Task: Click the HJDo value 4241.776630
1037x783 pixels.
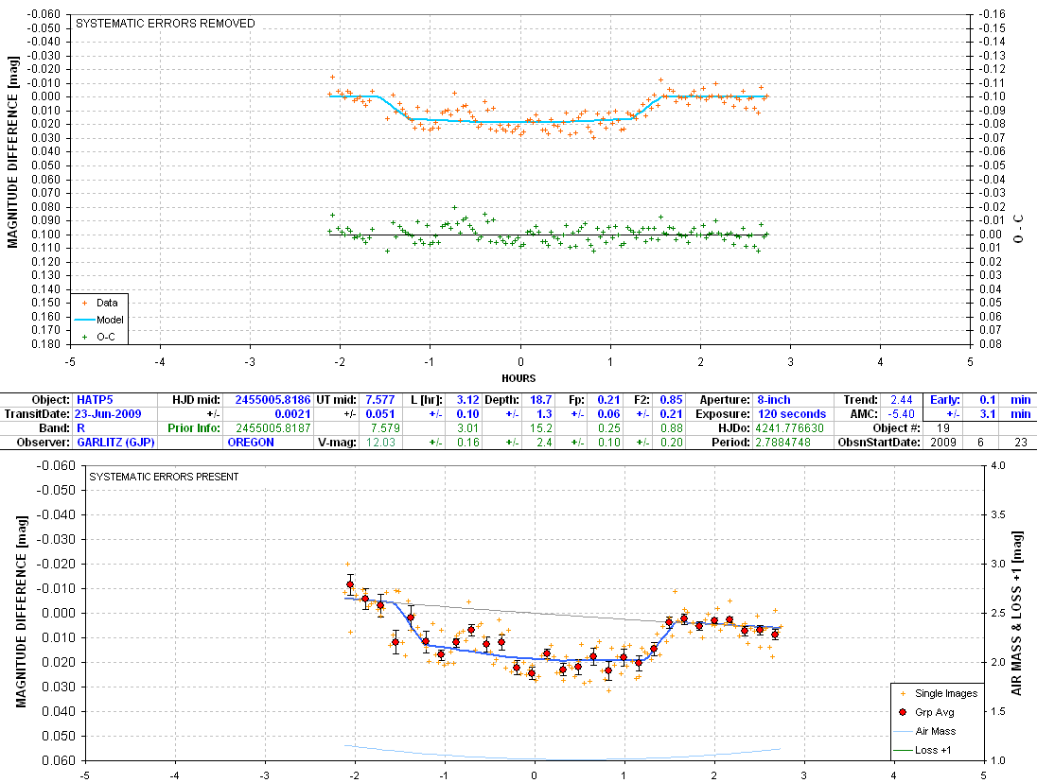Action: [x=790, y=427]
